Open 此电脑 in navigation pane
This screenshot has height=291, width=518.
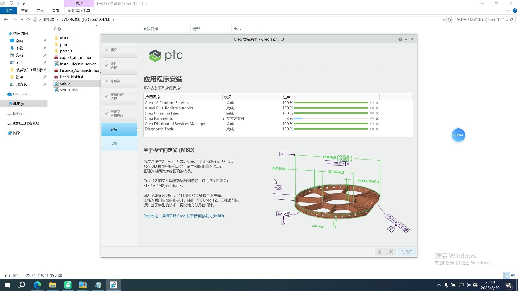pyautogui.click(x=19, y=104)
